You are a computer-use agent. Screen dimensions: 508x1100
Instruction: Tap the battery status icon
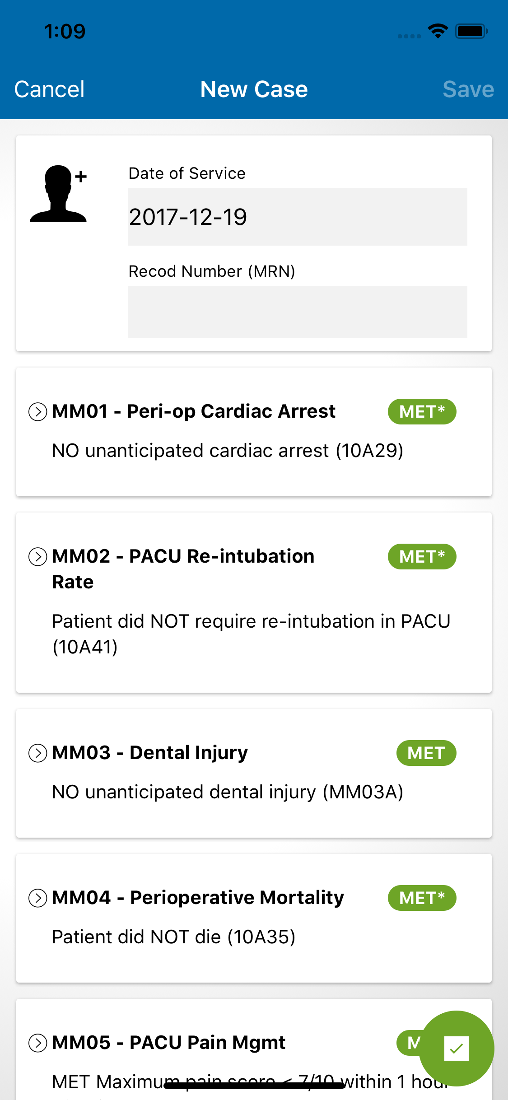coord(471,31)
